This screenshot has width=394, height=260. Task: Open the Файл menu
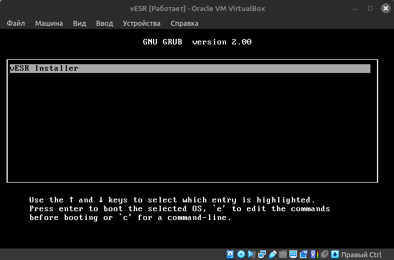pyautogui.click(x=16, y=24)
